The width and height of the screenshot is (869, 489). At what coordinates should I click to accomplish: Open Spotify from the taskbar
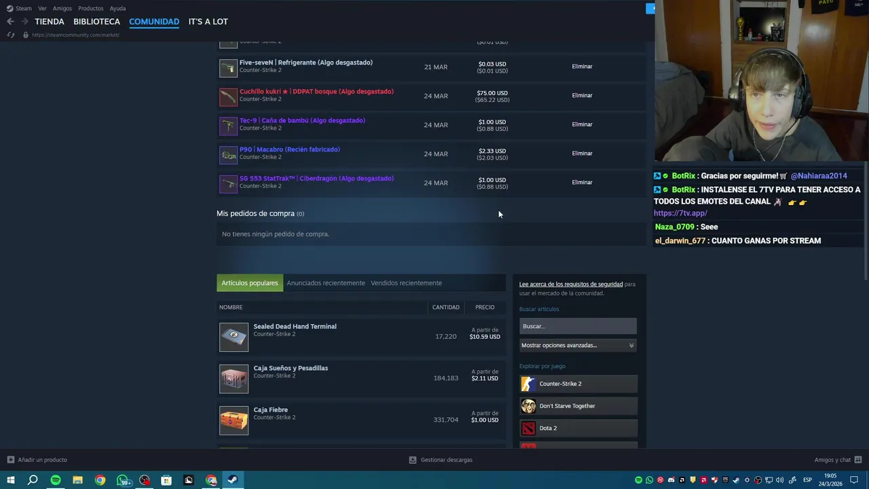coord(56,480)
